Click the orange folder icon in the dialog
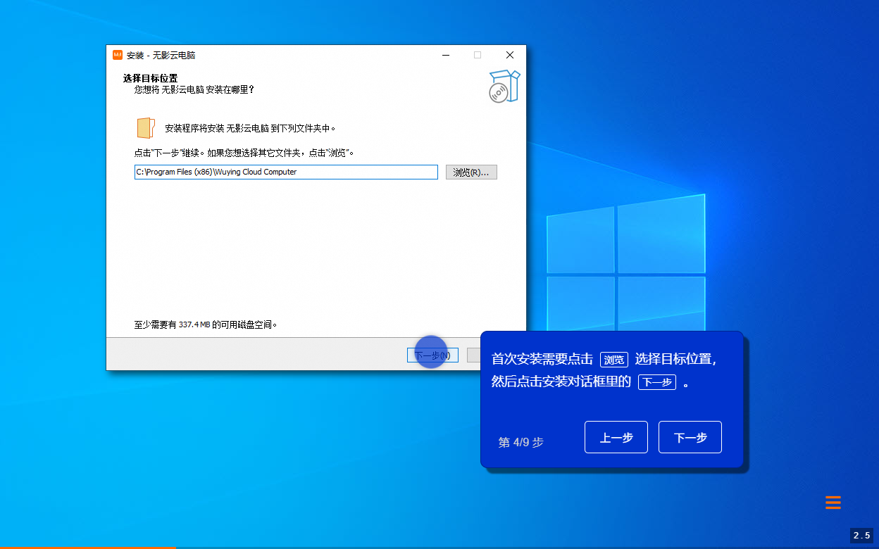Viewport: 879px width, 549px height. point(145,128)
